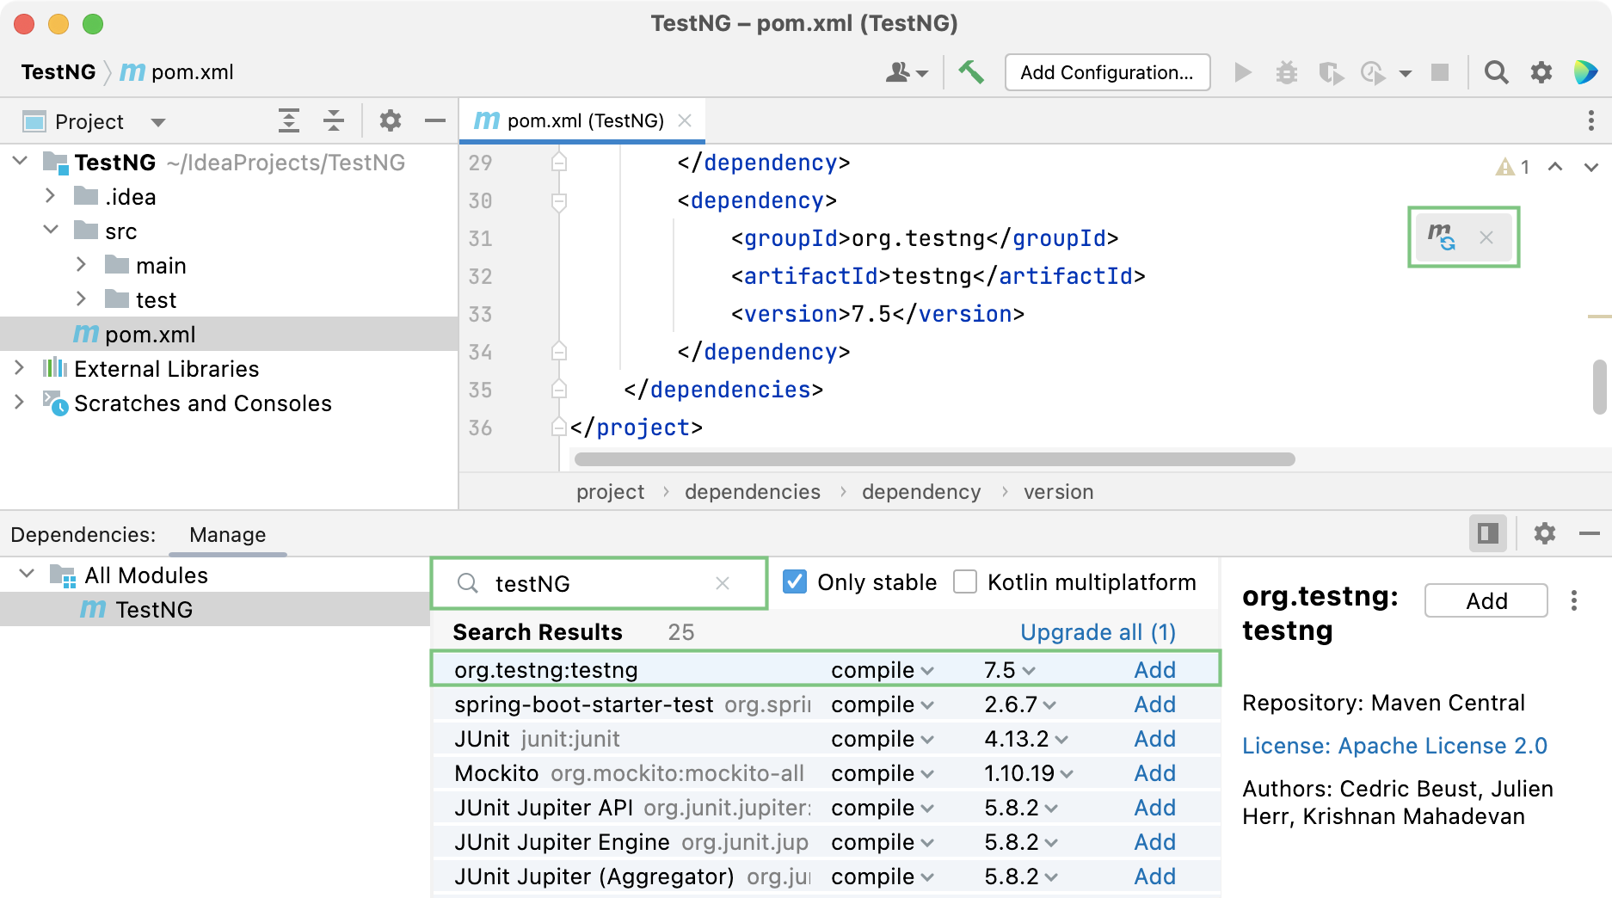Hide the Dependencies tool window
The image size is (1612, 898).
click(x=1590, y=534)
